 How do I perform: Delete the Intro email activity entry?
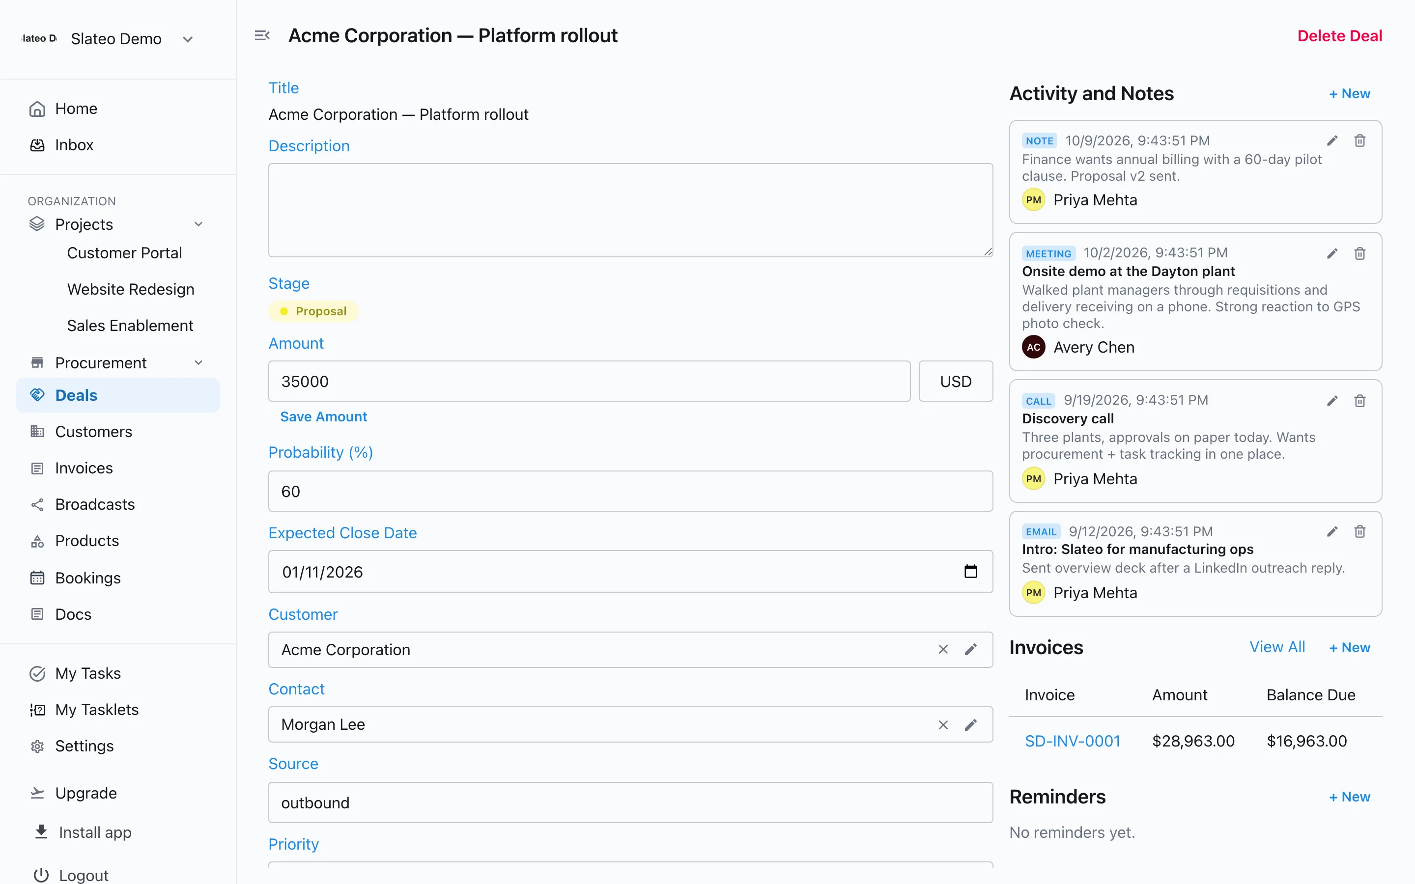[x=1360, y=531]
